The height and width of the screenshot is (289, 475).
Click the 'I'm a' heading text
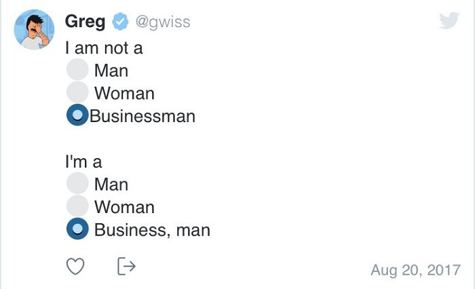pyautogui.click(x=83, y=161)
